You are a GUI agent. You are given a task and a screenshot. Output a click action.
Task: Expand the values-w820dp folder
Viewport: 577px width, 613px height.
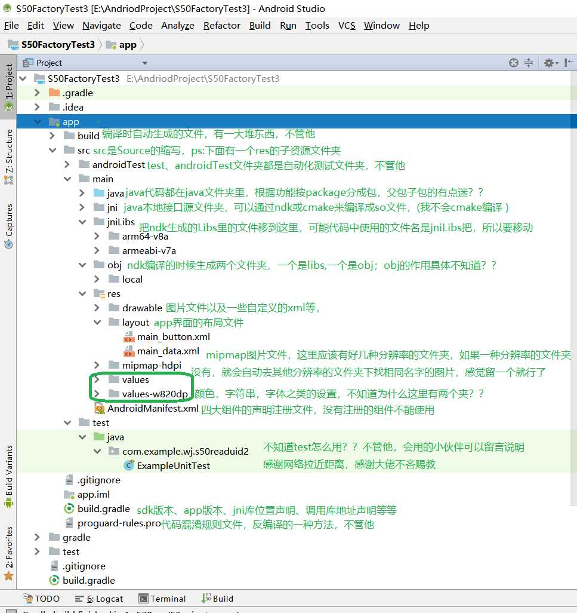pos(97,394)
